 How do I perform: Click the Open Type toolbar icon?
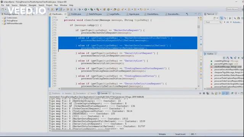[x=115, y=9]
